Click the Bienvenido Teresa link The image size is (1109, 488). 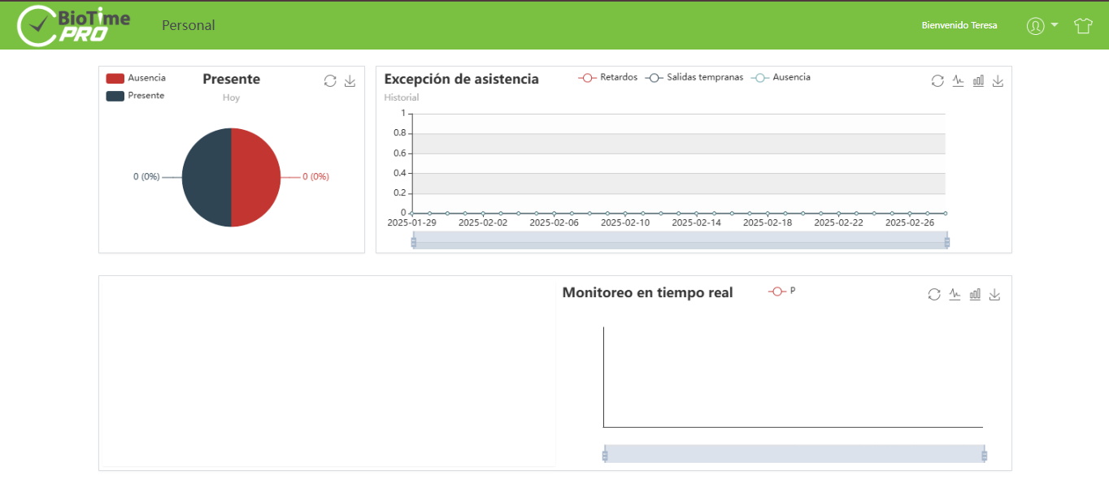[959, 25]
